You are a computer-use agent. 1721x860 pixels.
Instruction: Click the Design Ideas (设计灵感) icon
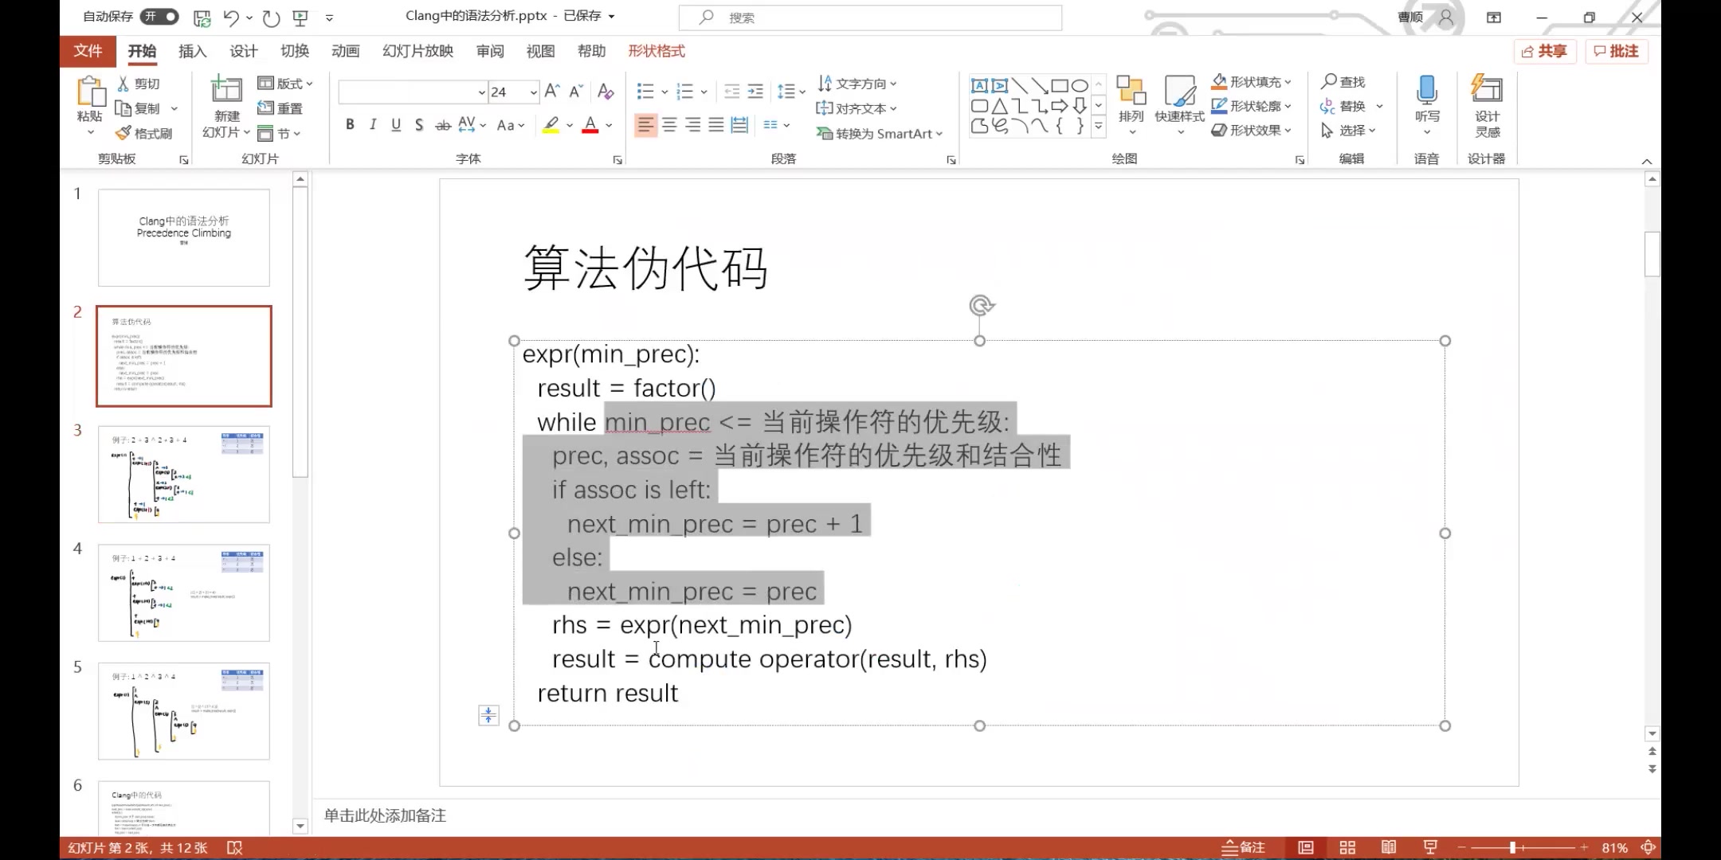pyautogui.click(x=1487, y=89)
